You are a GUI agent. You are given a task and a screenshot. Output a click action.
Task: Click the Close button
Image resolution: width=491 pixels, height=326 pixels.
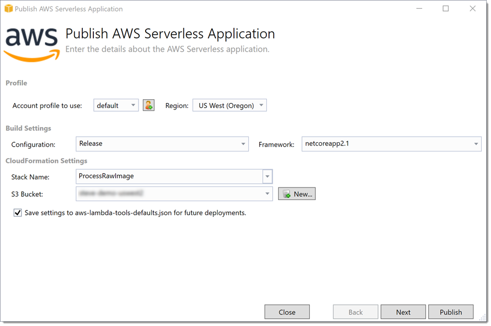pyautogui.click(x=287, y=312)
